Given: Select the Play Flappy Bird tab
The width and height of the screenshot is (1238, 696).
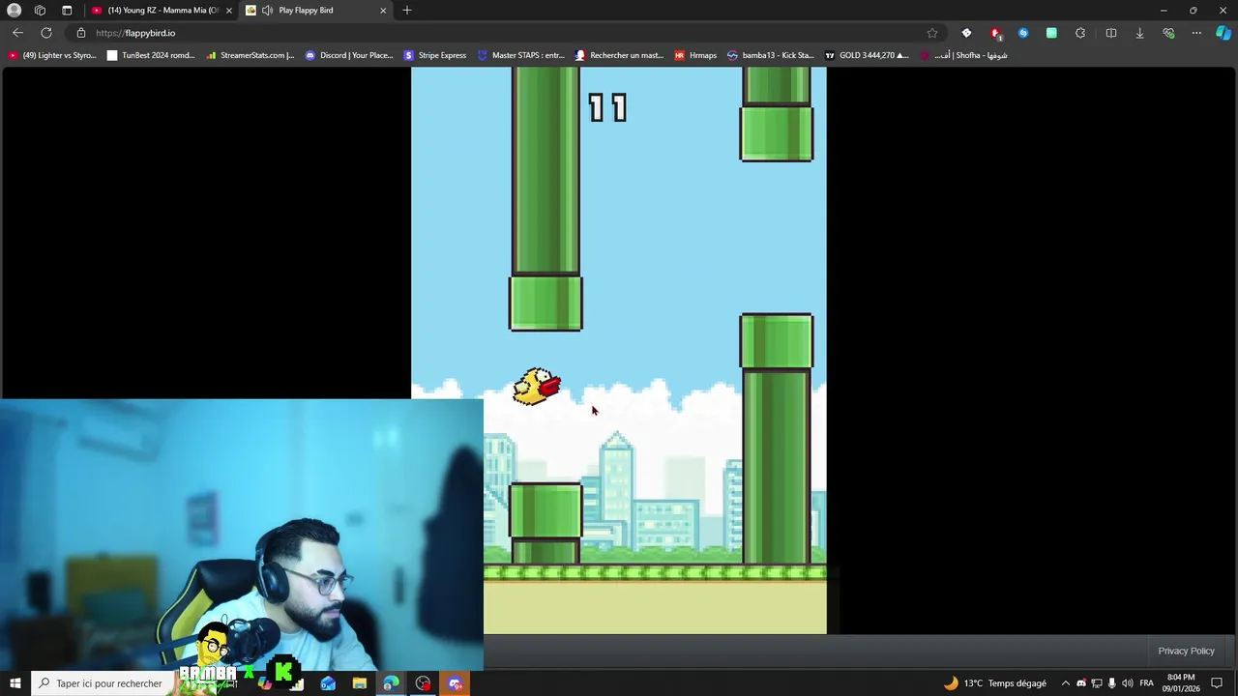Looking at the screenshot, I should (x=315, y=10).
